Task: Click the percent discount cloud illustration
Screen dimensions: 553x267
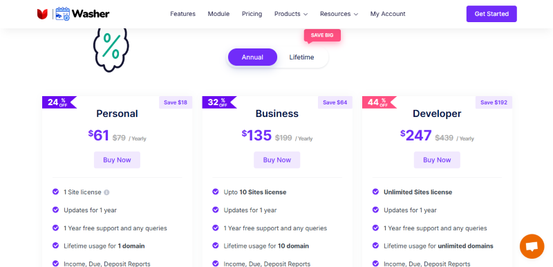Action: (111, 50)
